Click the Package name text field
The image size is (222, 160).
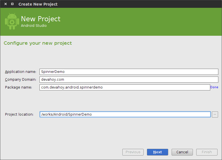tap(125, 87)
